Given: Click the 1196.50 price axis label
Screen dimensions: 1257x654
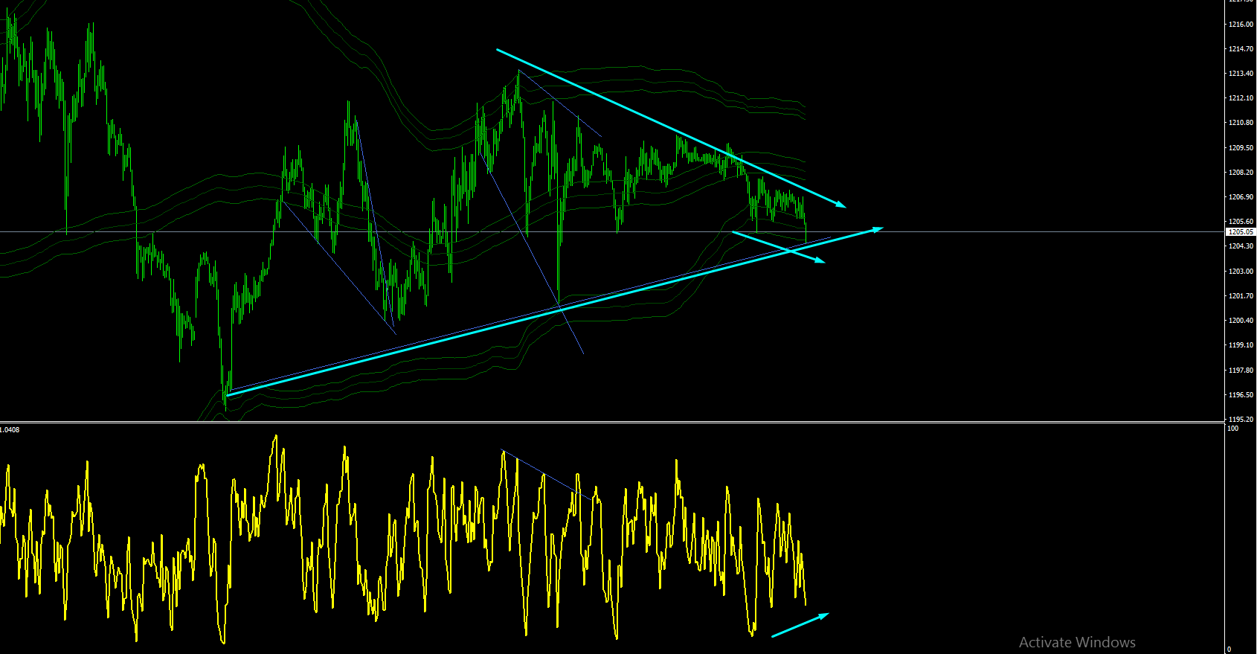Looking at the screenshot, I should (1241, 395).
